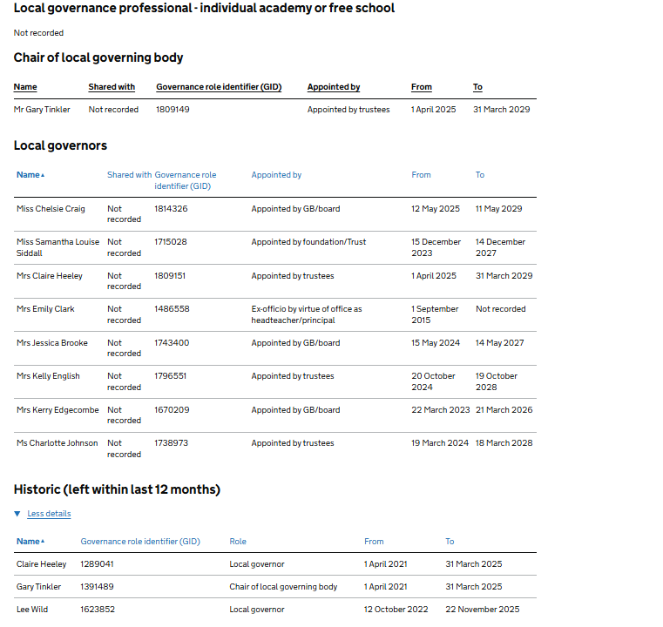Sort Chair table by 'Appointed by' header

tap(333, 87)
